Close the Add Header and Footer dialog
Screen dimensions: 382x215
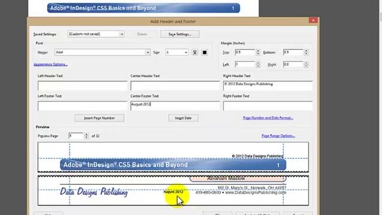coord(313,20)
